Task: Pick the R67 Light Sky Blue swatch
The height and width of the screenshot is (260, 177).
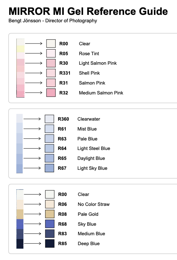Action: [x=49, y=168]
